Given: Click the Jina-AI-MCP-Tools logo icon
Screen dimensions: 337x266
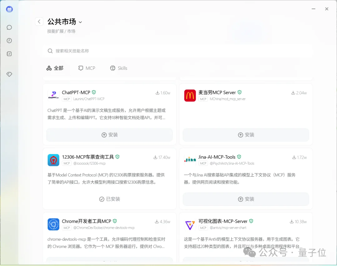Looking at the screenshot, I should 190,160.
